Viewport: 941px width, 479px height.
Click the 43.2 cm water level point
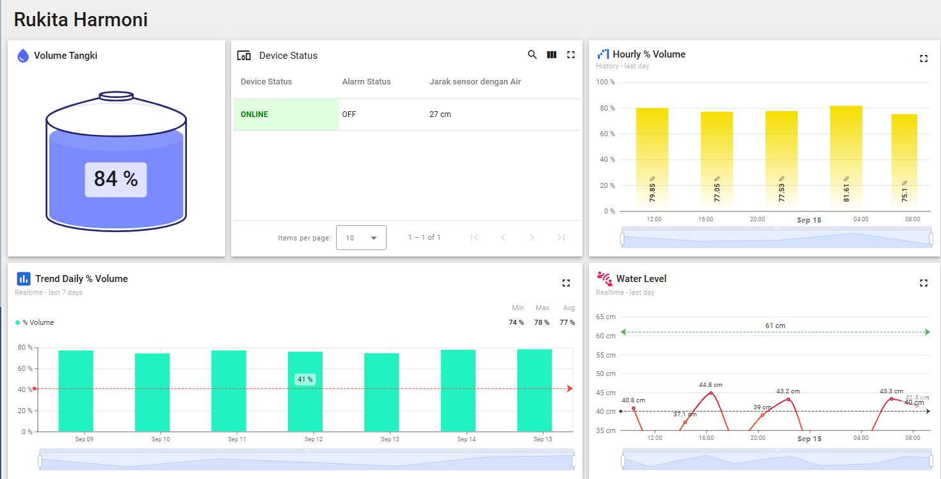(x=788, y=399)
